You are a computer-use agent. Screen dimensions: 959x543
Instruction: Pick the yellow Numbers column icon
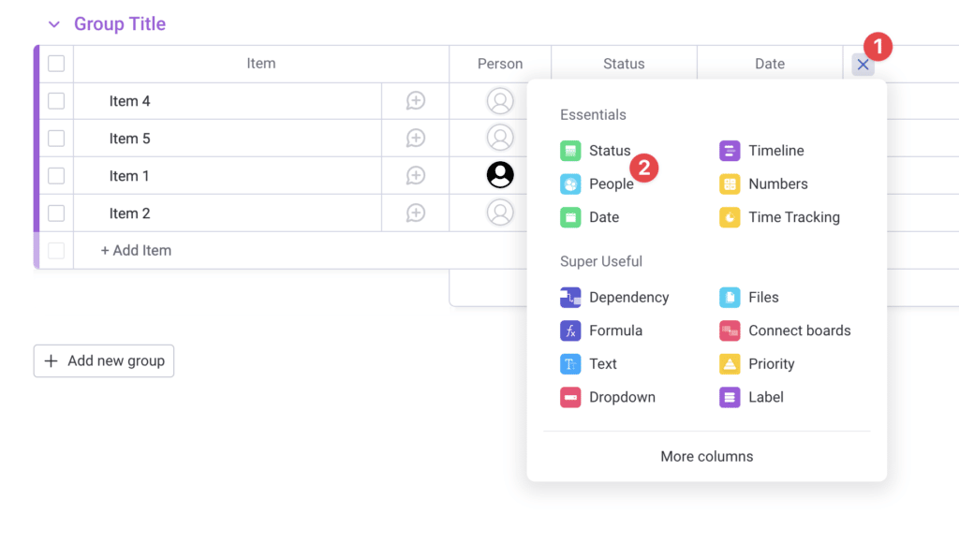[x=730, y=184]
